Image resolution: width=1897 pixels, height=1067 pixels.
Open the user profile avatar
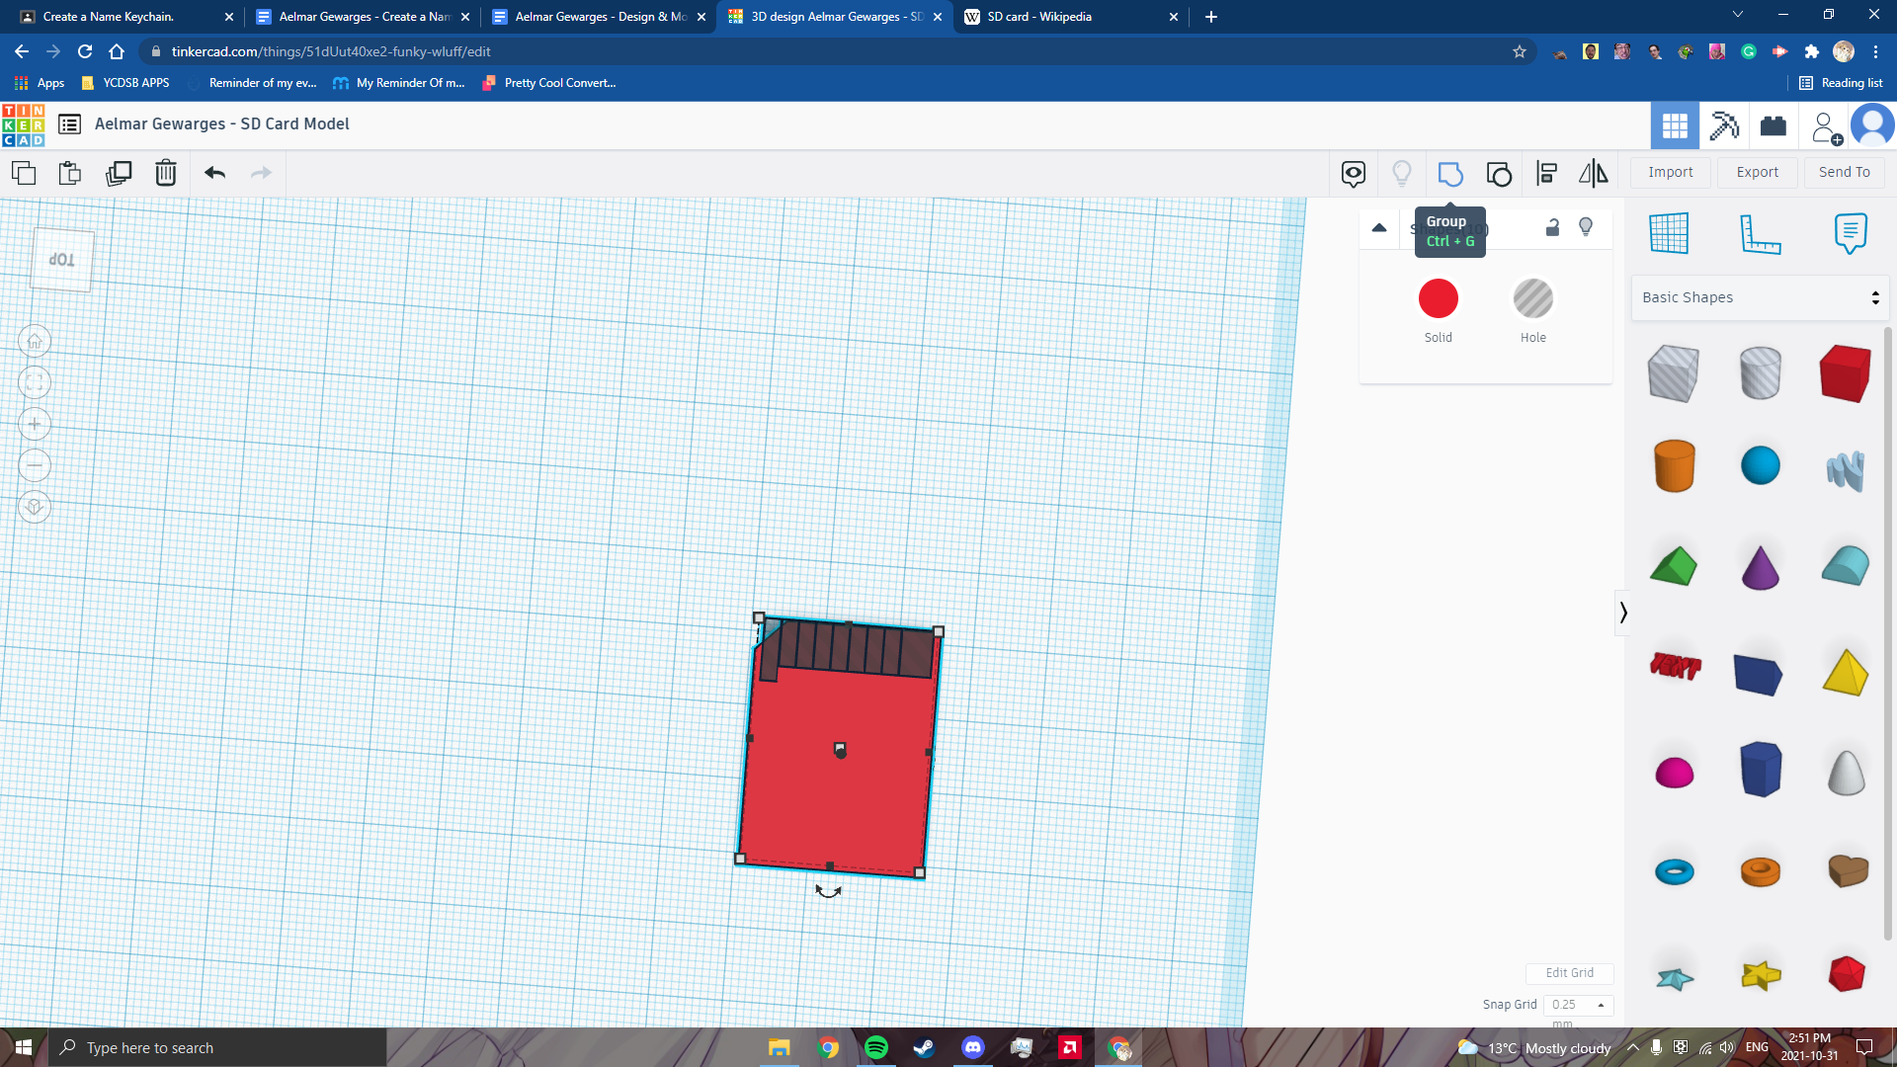point(1872,125)
